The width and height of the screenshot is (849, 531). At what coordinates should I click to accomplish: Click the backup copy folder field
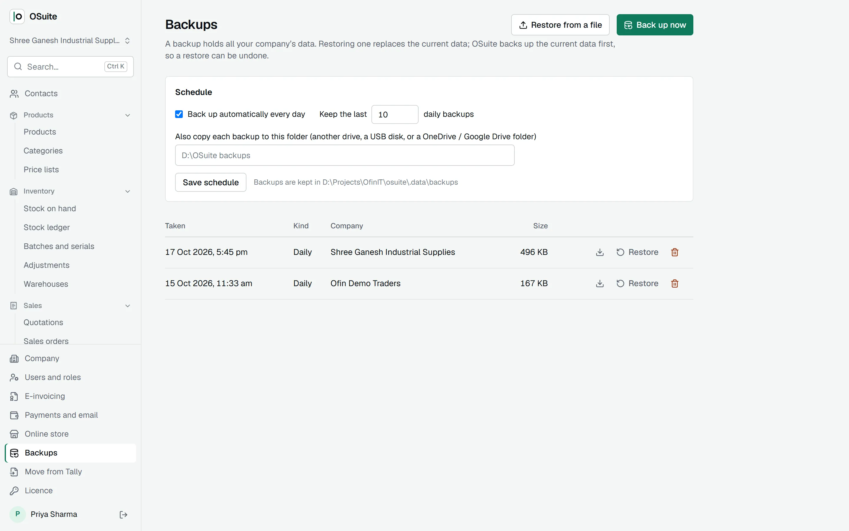(345, 155)
